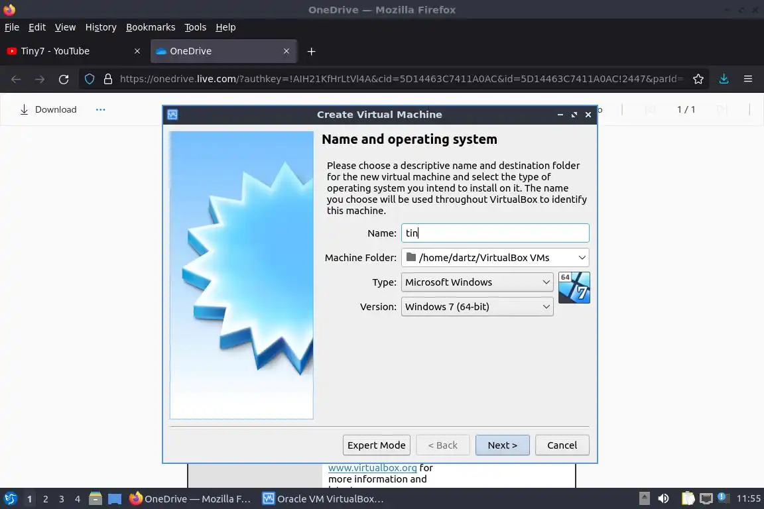Switch to workspace 2
764x509 pixels.
pos(45,499)
